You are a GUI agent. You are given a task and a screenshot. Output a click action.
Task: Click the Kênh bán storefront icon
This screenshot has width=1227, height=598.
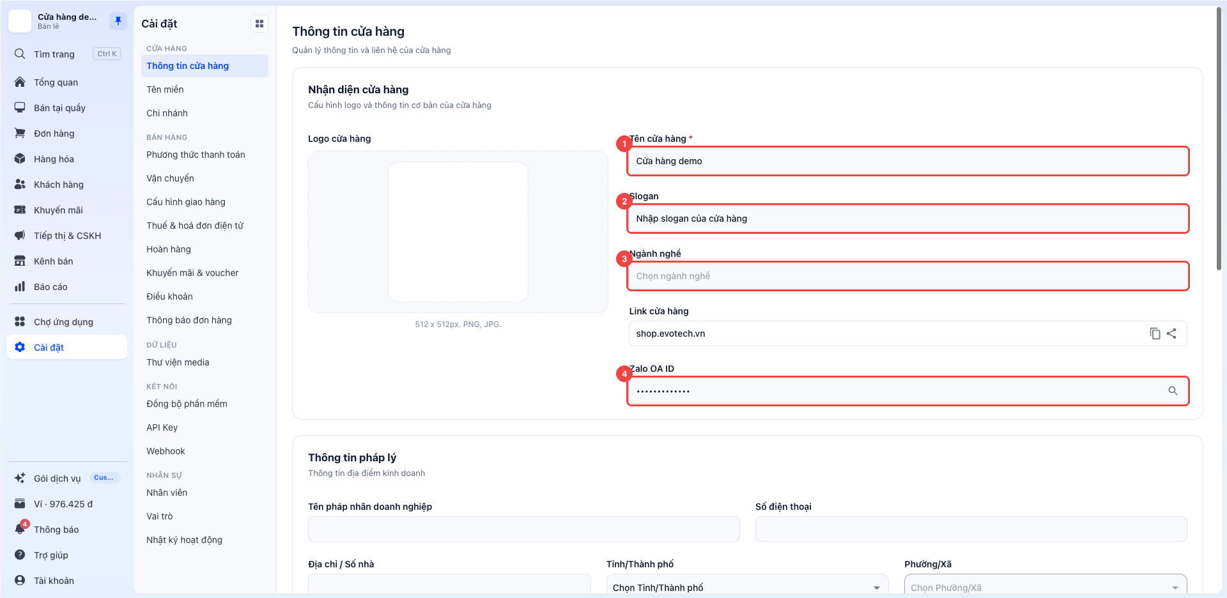(20, 261)
